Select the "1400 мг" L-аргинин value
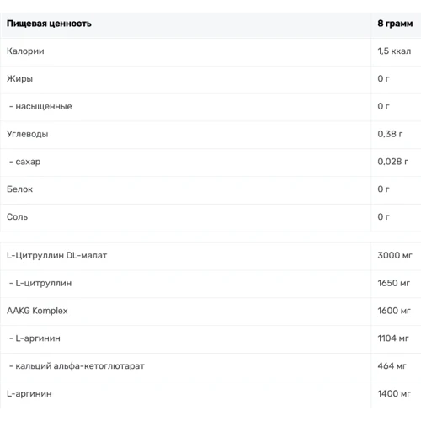The width and height of the screenshot is (421, 421). (394, 394)
